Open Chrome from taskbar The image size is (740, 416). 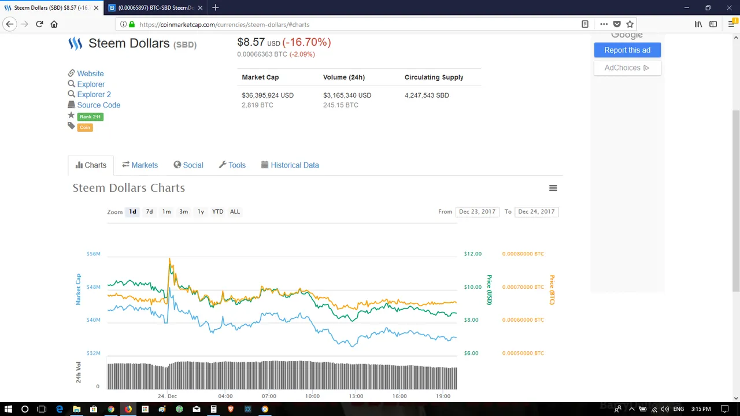click(110, 409)
